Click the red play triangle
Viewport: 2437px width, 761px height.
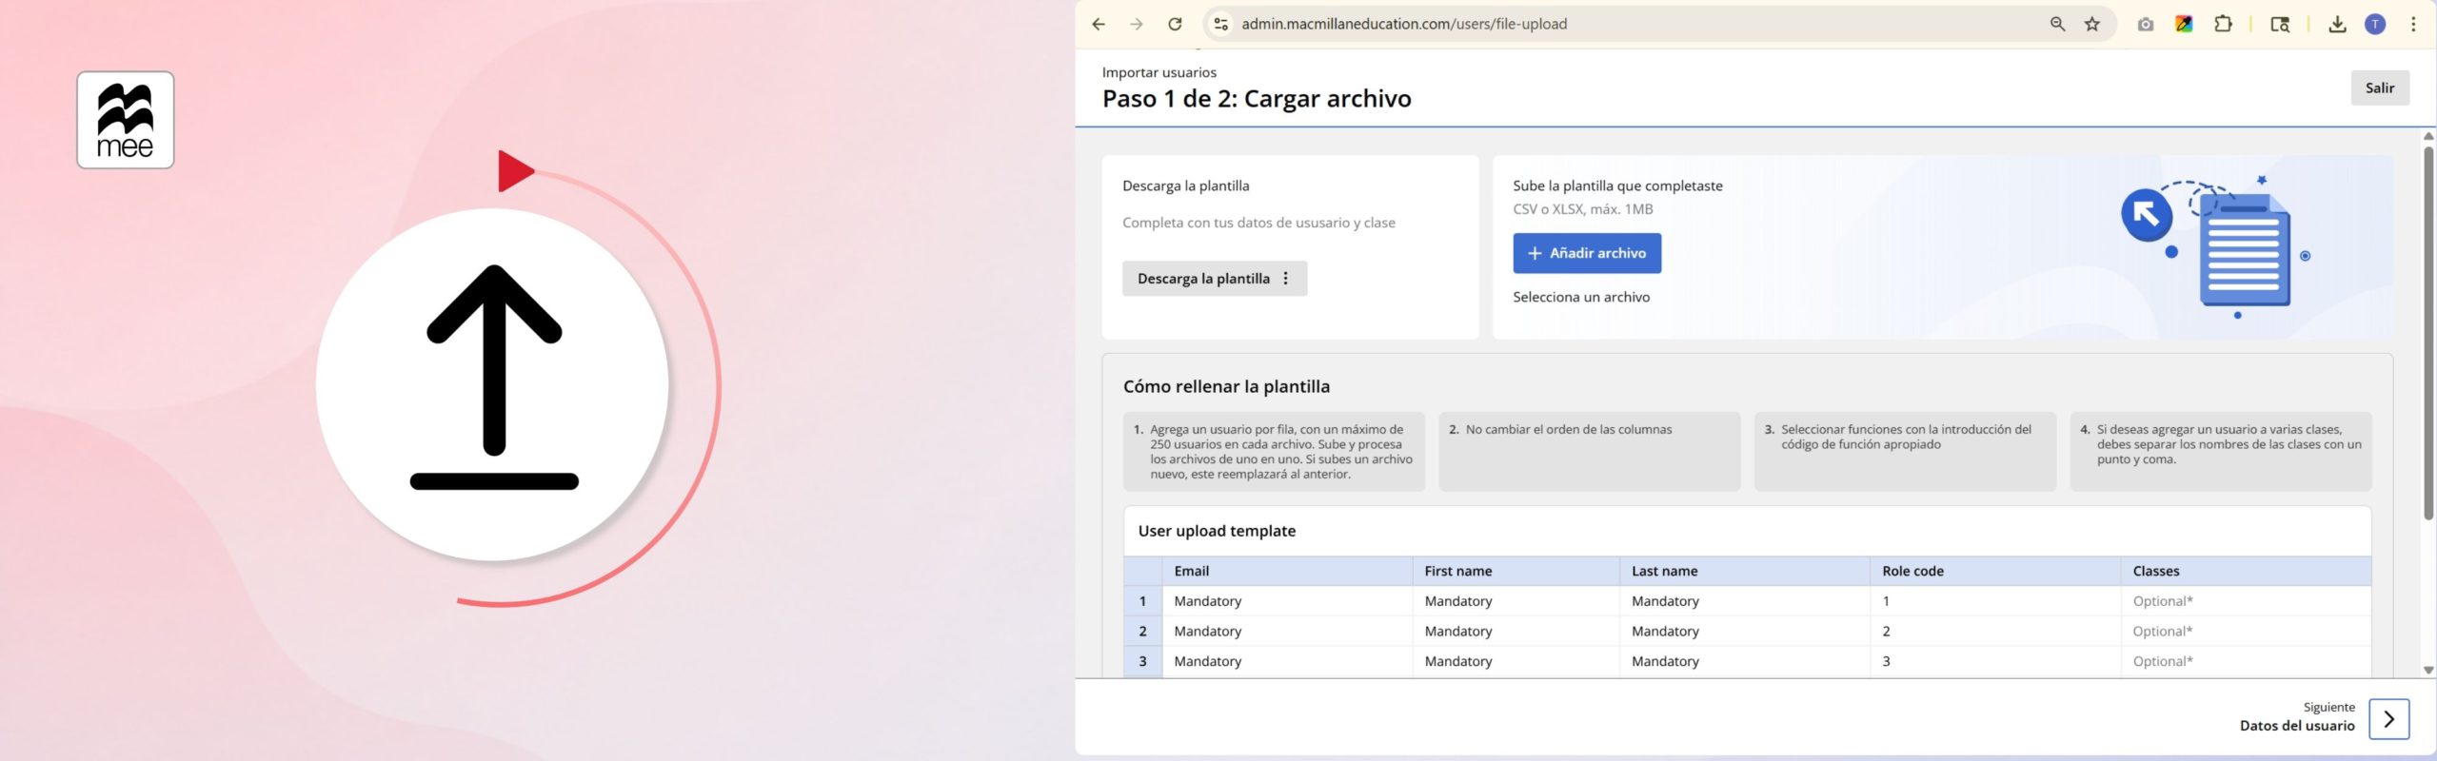(515, 171)
